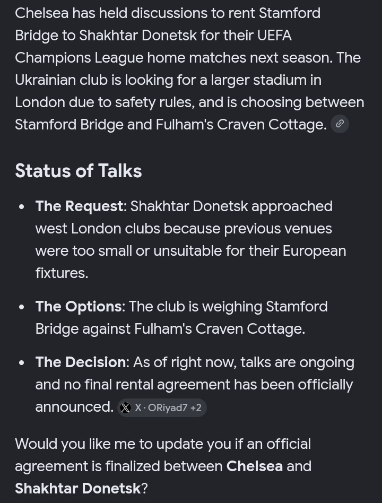This screenshot has width=382, height=503.
Task: Click the word fixtures. ending the first bullet
Action: click(x=62, y=273)
